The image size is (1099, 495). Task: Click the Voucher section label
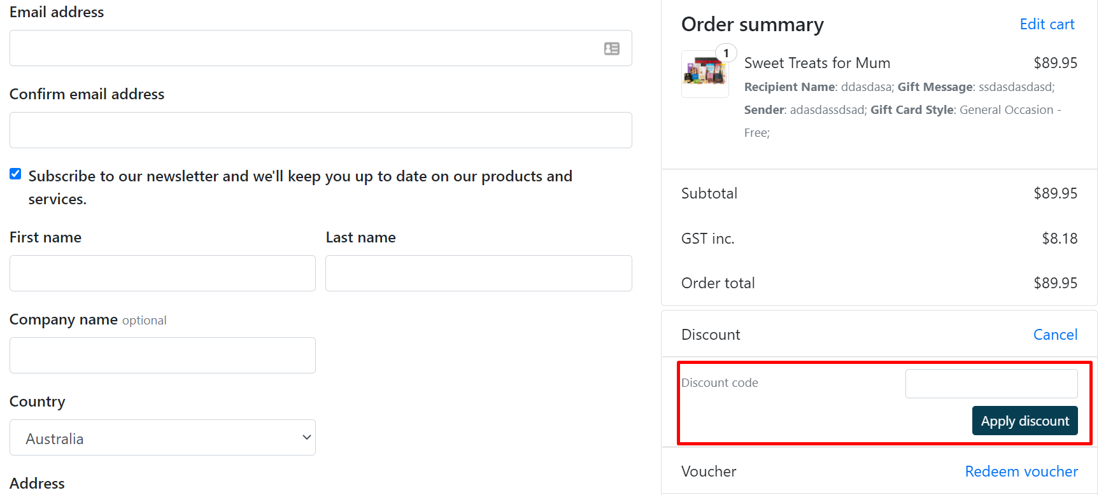click(x=708, y=471)
